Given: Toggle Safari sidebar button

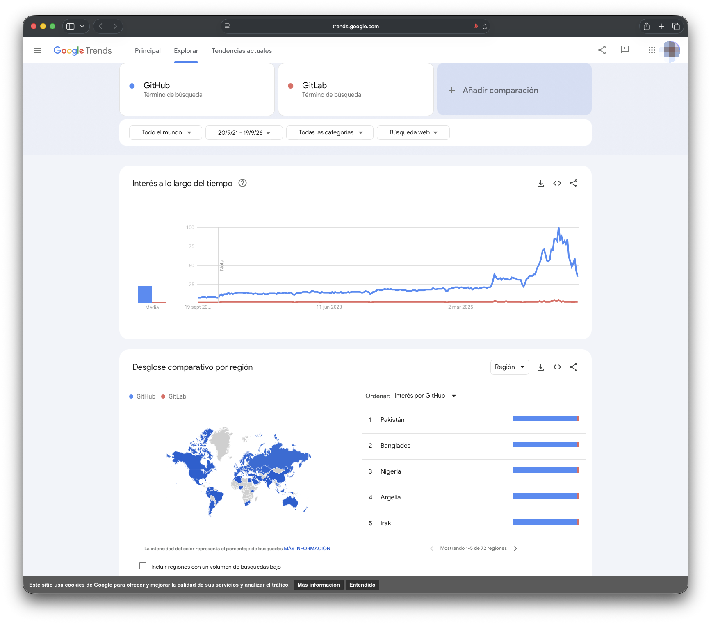Looking at the screenshot, I should [x=71, y=26].
